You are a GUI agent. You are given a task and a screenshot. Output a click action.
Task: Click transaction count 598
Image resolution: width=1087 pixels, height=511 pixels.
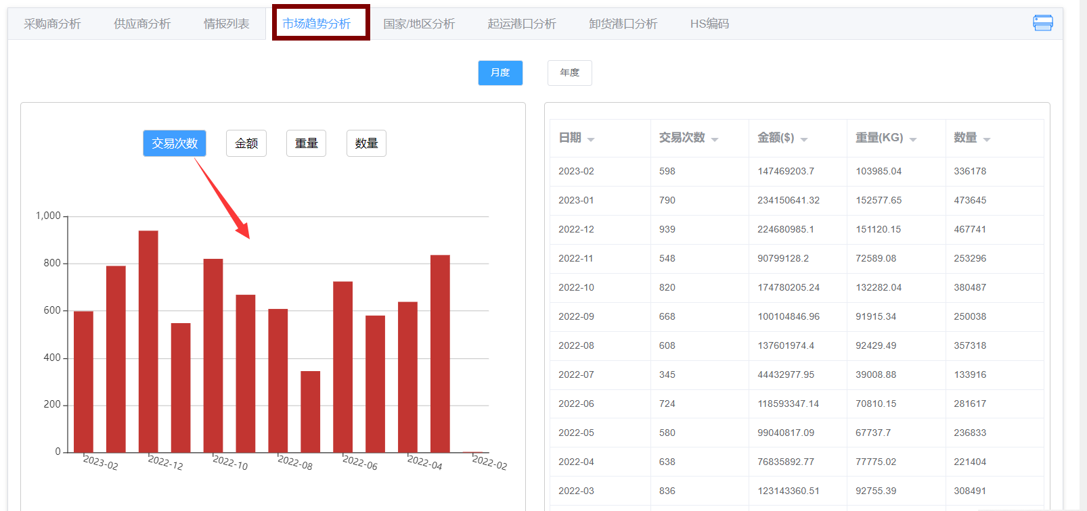pyautogui.click(x=667, y=171)
